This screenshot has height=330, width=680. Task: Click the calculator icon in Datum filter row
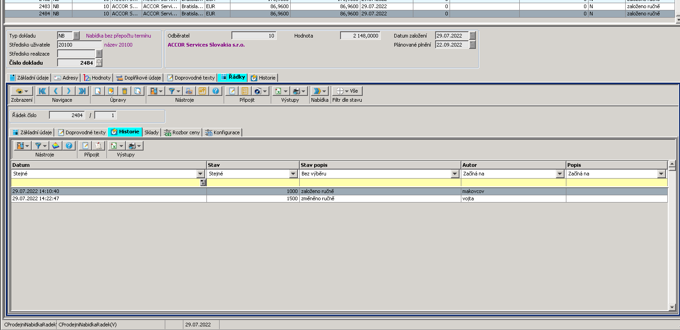pyautogui.click(x=203, y=183)
